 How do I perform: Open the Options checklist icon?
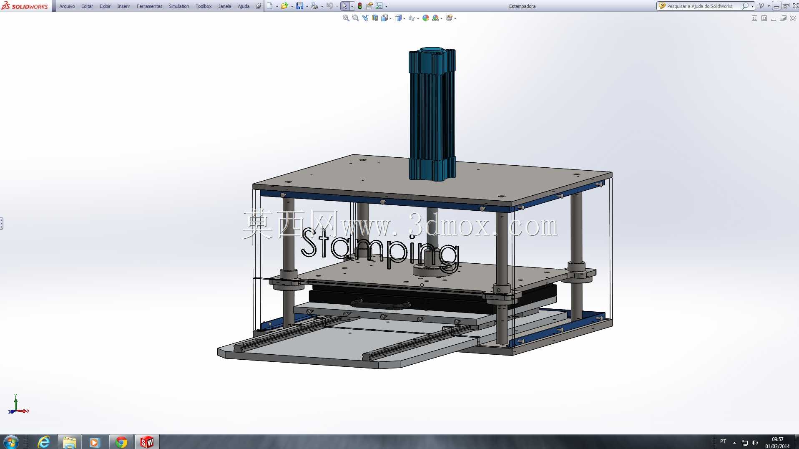(x=379, y=6)
